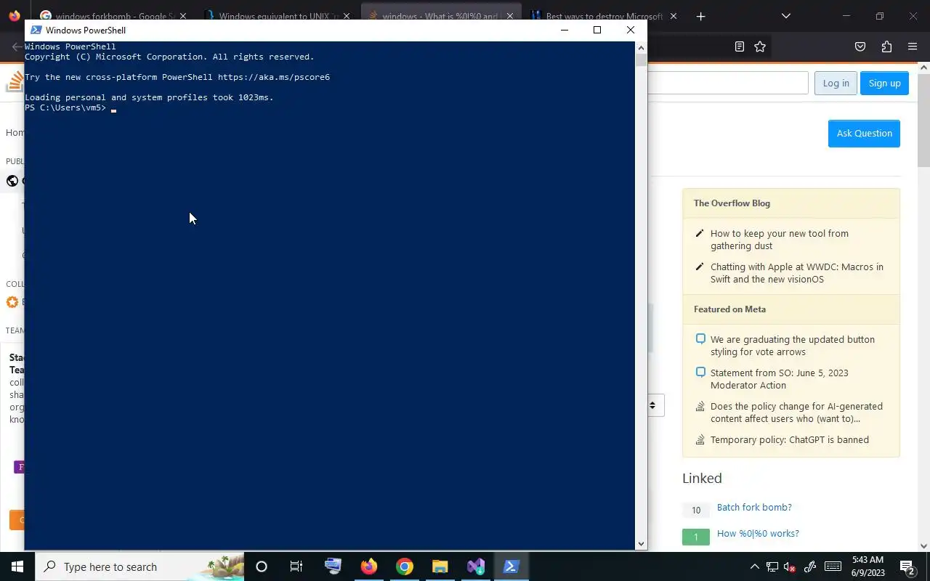Maximize the Windows PowerShell window
930x581 pixels.
[x=597, y=30]
